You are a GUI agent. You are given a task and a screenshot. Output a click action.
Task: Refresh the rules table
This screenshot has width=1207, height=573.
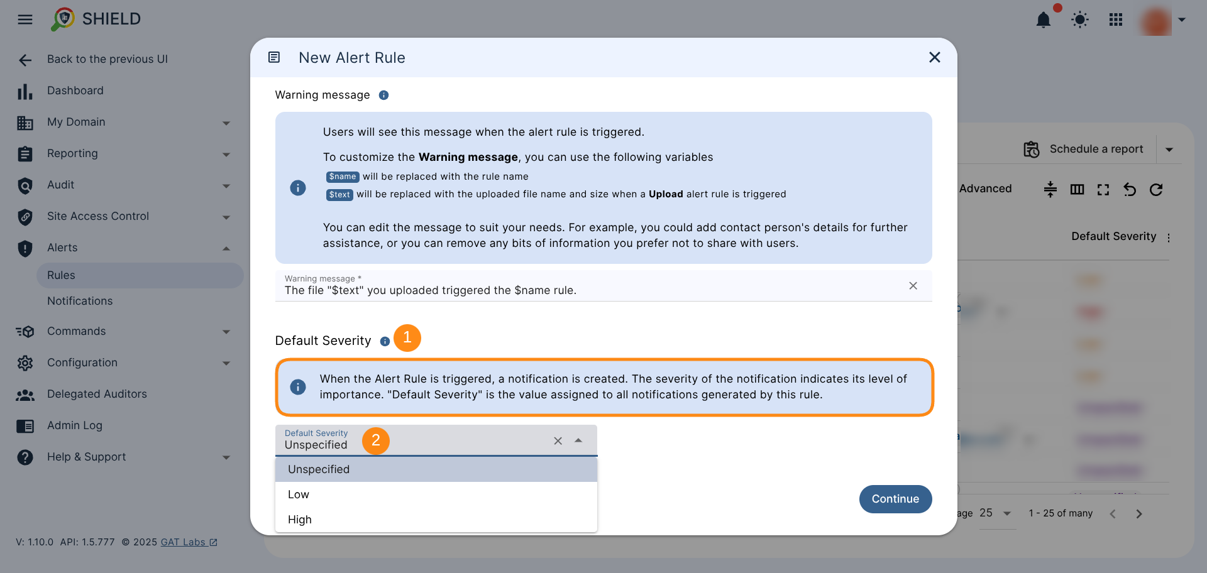pos(1156,189)
